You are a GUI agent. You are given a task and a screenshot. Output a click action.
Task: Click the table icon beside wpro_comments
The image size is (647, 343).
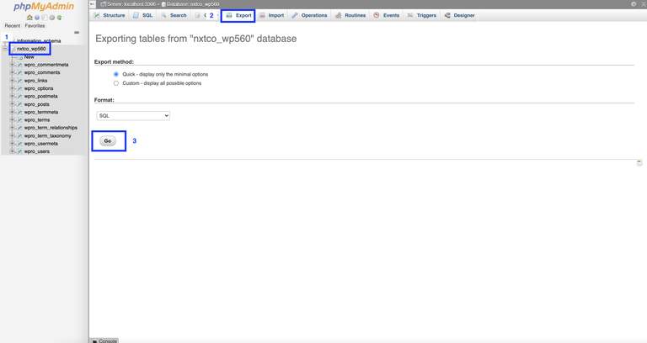click(x=19, y=72)
